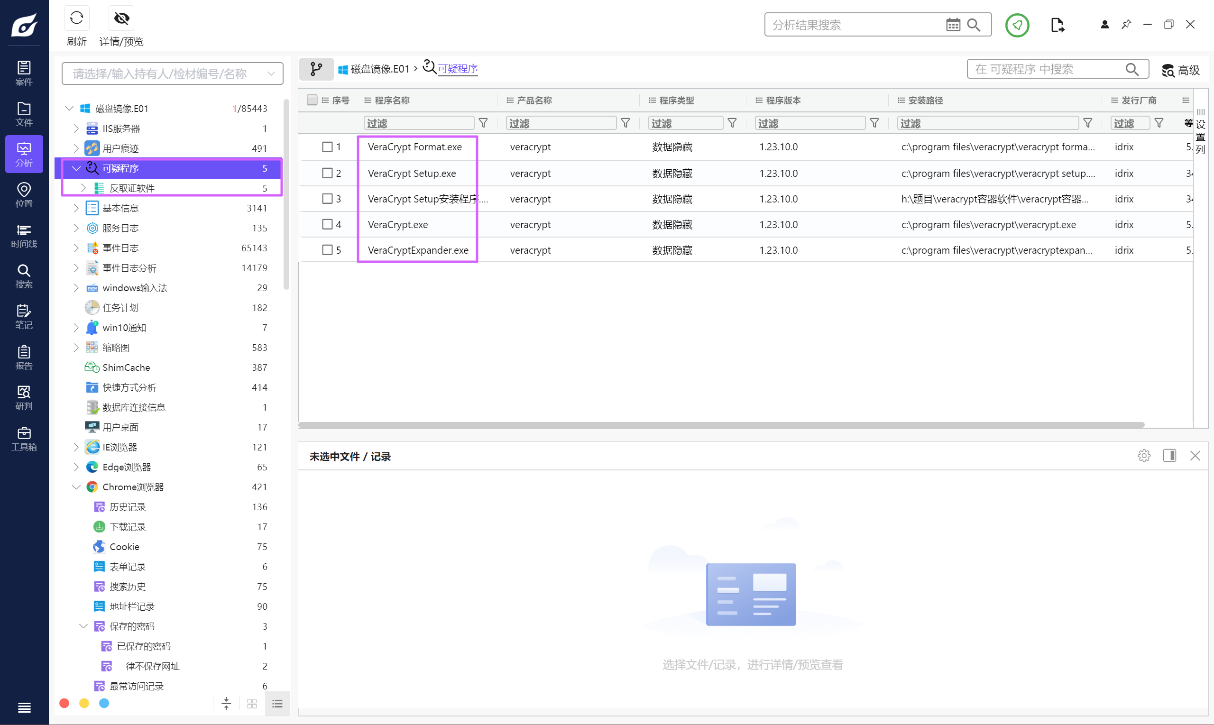
Task: Open the 笔记 sidebar section
Action: (24, 316)
